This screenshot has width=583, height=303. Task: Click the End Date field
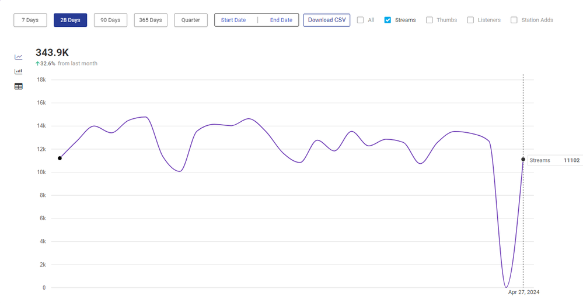point(281,20)
